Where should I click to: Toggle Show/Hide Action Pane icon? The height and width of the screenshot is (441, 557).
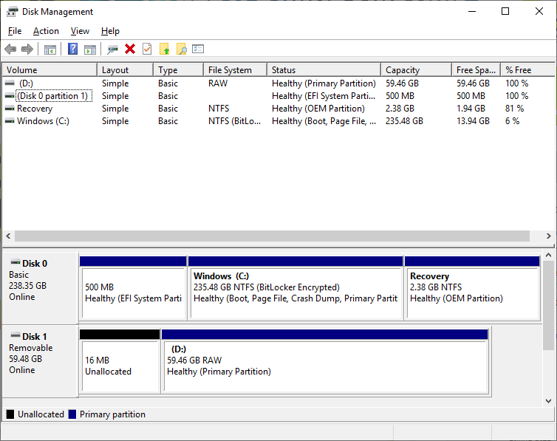(x=90, y=49)
